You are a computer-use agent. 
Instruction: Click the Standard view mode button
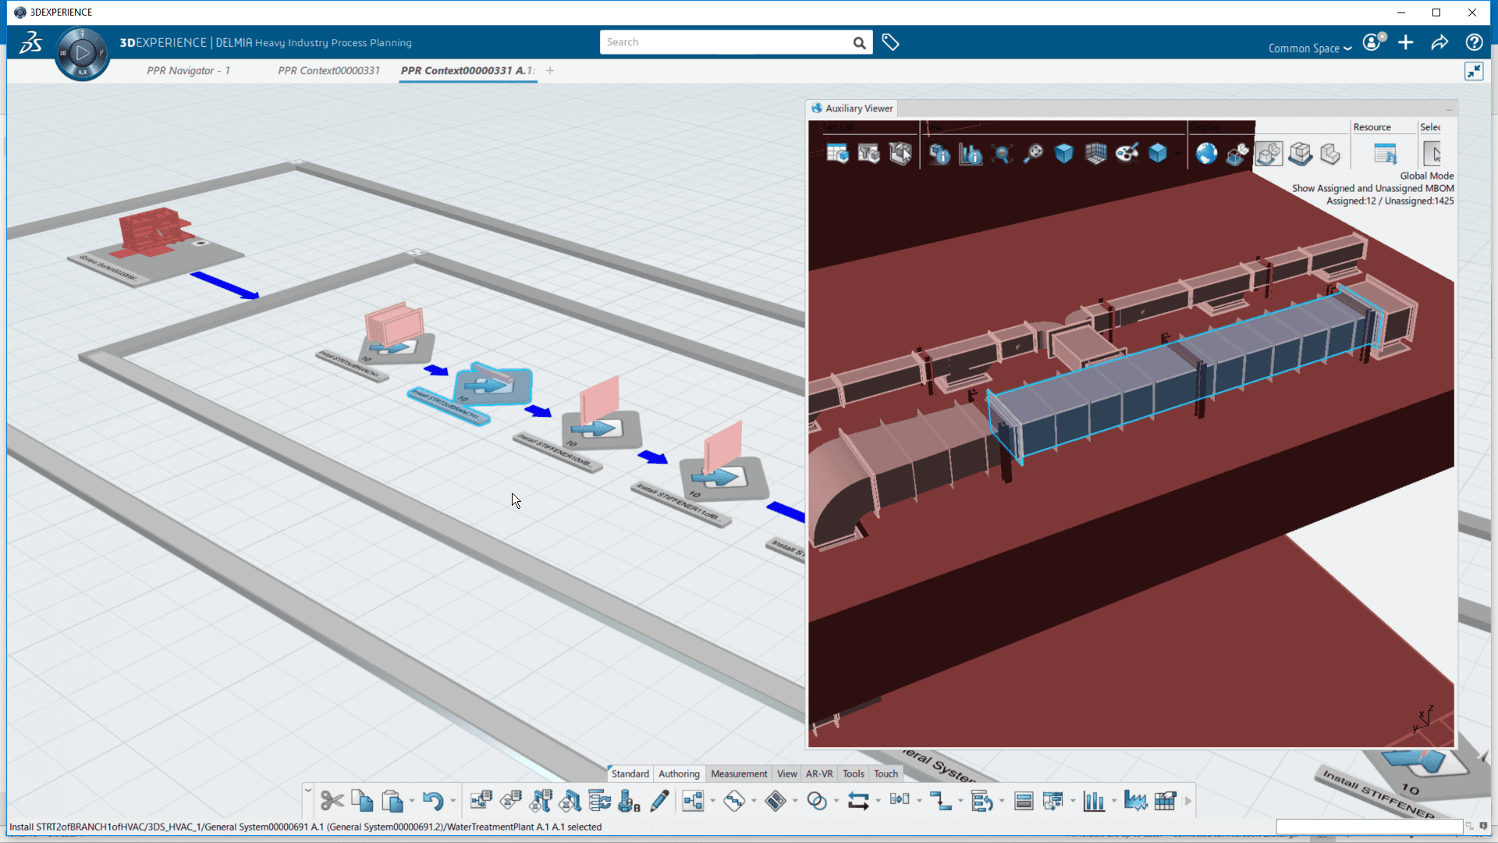point(630,773)
